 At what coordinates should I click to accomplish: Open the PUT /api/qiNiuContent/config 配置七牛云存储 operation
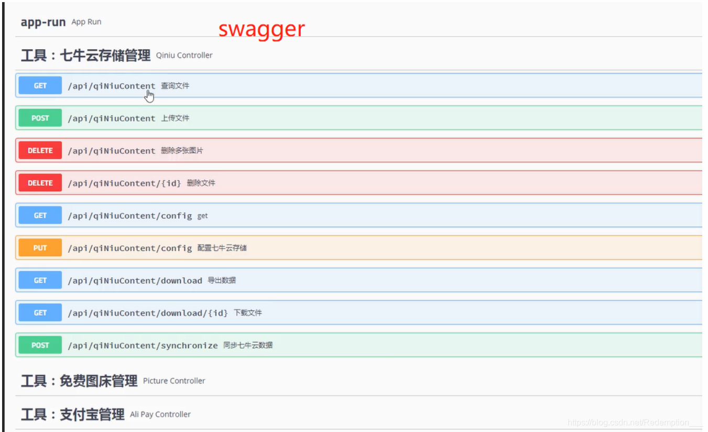click(359, 248)
